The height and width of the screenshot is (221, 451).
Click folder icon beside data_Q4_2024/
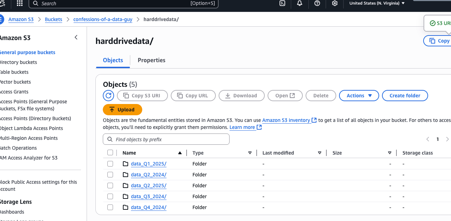125,207
